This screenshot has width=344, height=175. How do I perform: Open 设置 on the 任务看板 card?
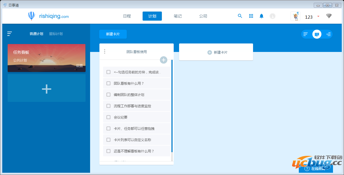pos(79,66)
